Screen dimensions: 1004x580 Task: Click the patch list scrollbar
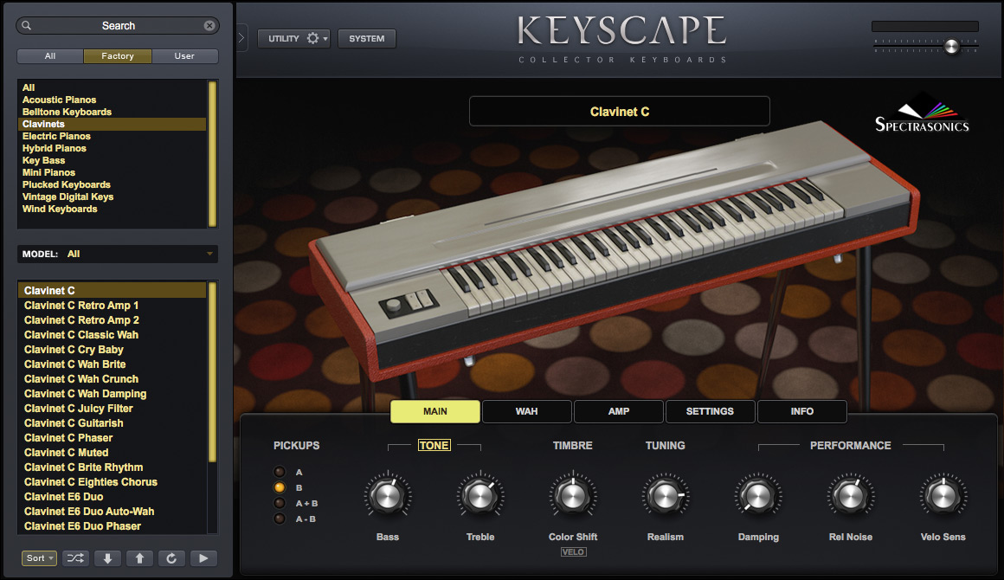(x=212, y=371)
